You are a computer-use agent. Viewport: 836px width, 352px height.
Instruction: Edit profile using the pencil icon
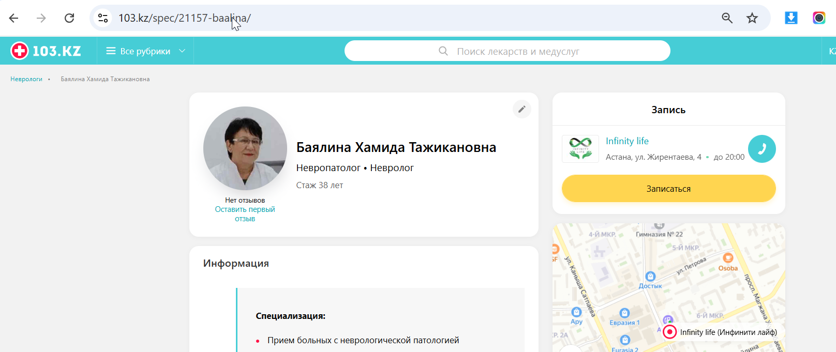[522, 109]
